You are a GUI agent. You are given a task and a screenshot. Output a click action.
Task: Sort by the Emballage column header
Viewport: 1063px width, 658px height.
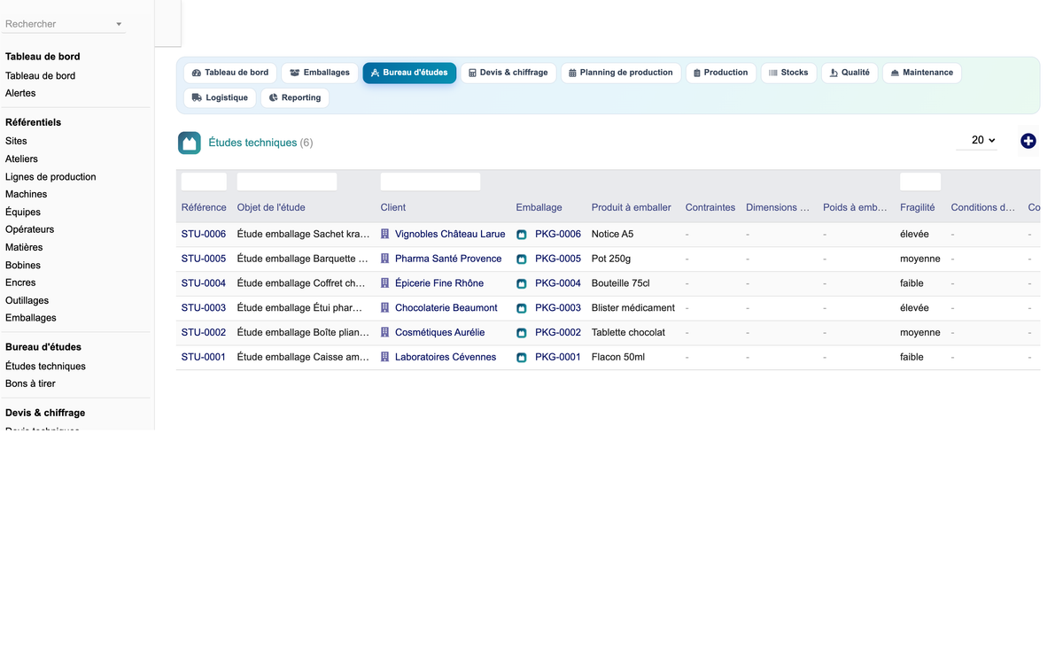tap(539, 207)
